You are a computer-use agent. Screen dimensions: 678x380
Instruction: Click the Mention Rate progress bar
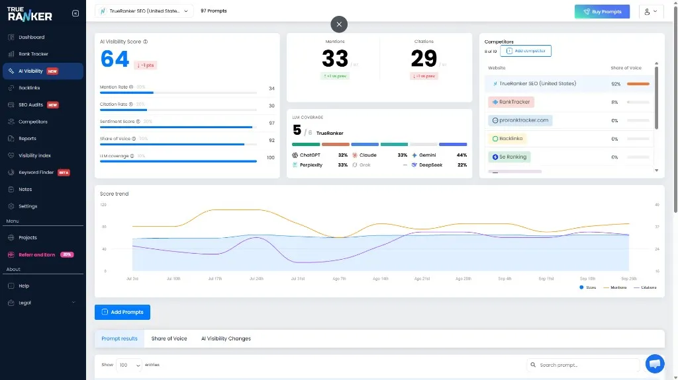tap(178, 93)
